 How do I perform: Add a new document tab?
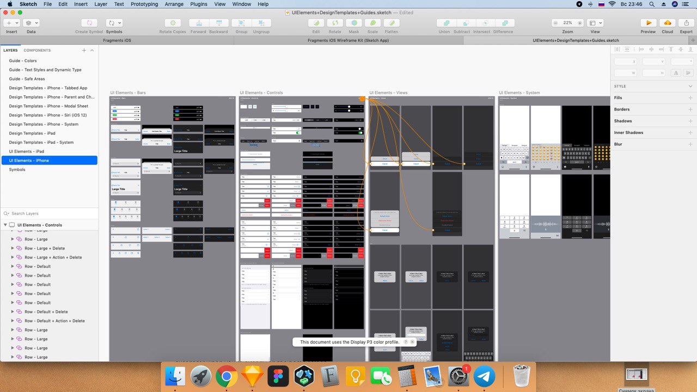[x=692, y=40]
